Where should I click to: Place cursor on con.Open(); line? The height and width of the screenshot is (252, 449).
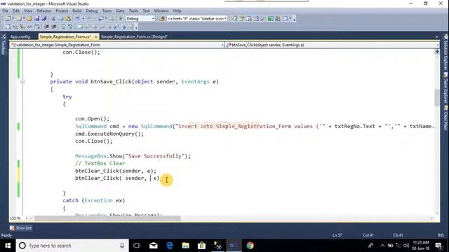tap(92, 118)
